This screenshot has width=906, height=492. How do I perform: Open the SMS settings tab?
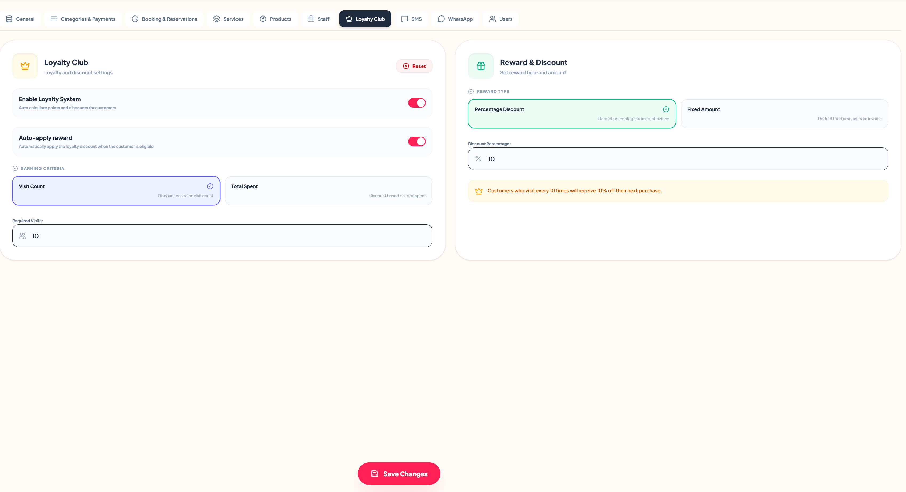click(x=411, y=19)
